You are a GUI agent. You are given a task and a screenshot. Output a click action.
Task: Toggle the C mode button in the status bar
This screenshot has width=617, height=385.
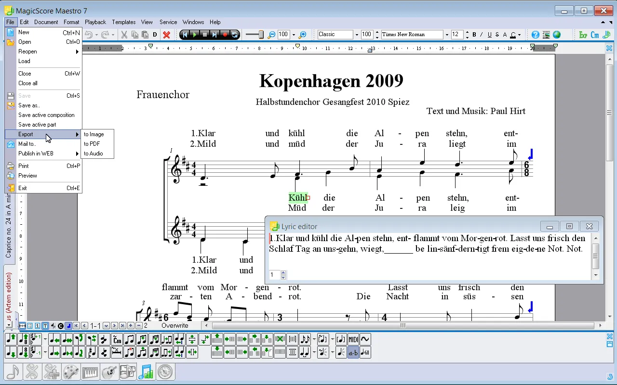(60, 326)
